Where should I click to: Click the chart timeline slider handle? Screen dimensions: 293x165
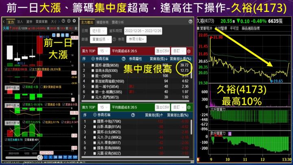point(39,158)
